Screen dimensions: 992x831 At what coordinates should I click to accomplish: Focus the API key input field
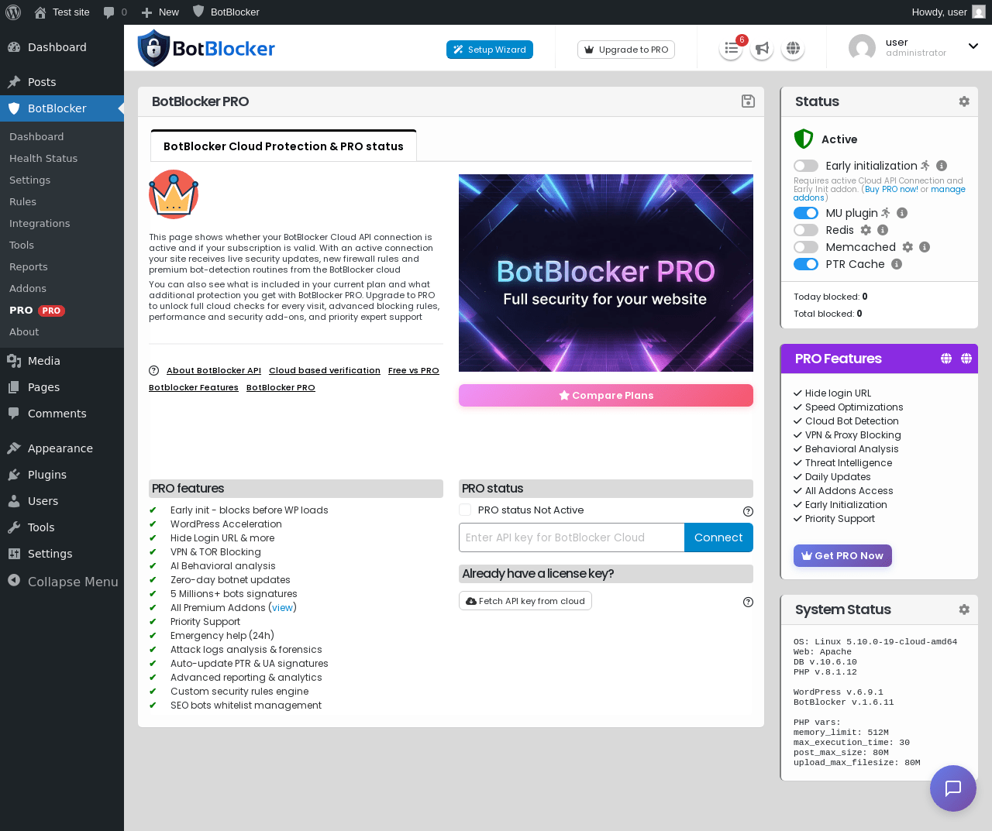point(572,537)
